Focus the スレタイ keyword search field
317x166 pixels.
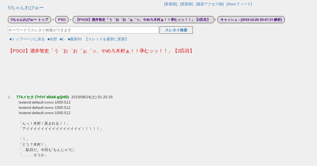(83, 30)
